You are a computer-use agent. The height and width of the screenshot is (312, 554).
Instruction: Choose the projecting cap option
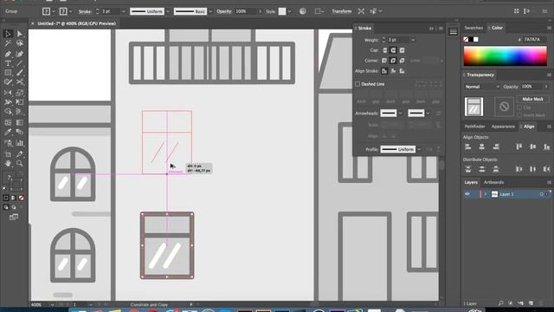click(x=402, y=50)
